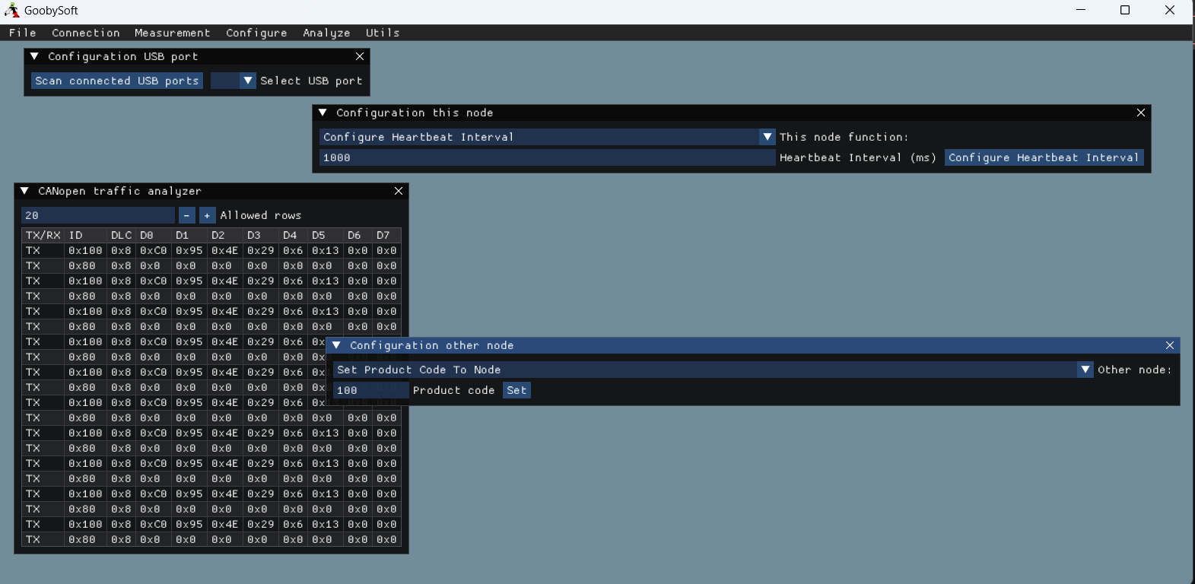The width and height of the screenshot is (1195, 584).
Task: Decrease allowed rows with minus button
Action: coord(187,215)
